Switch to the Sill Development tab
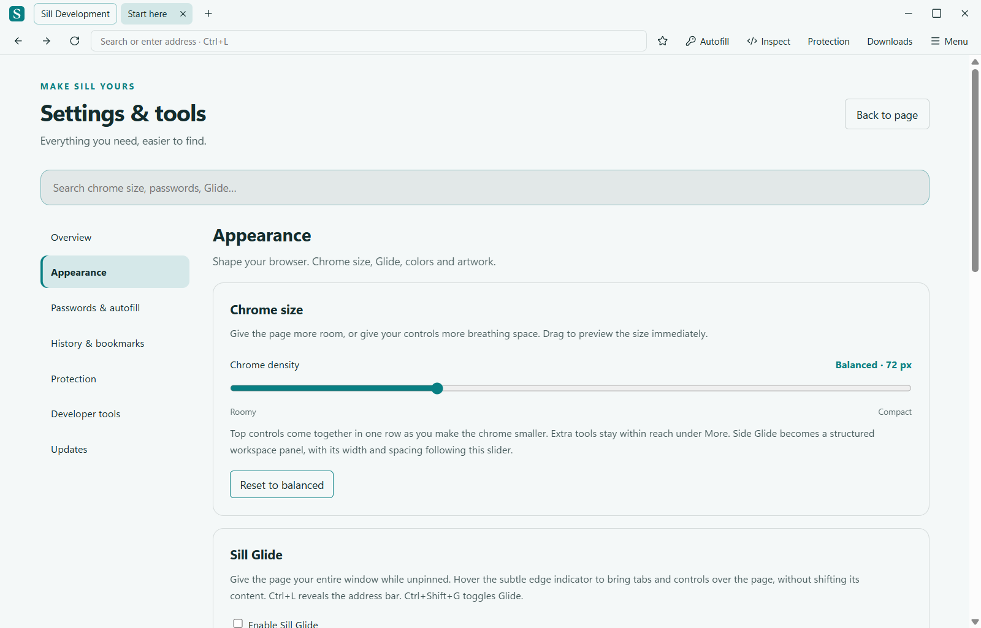981x628 pixels. click(75, 13)
